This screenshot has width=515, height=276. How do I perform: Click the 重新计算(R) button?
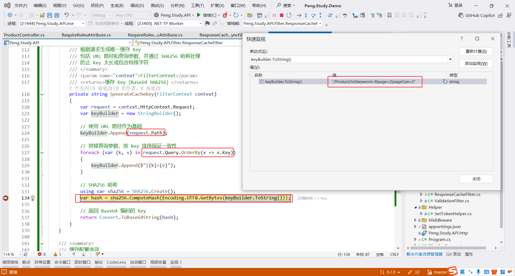[x=476, y=51]
